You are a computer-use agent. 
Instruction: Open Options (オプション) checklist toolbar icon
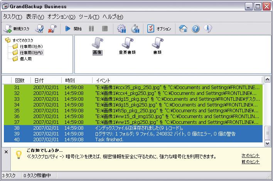point(151,29)
